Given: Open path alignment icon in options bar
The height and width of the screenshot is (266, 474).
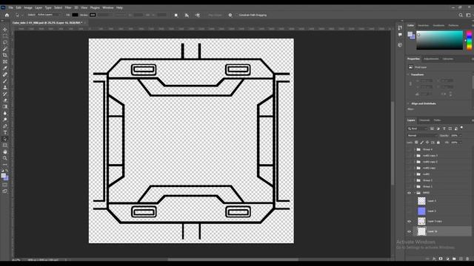Looking at the screenshot, I should pos(187,15).
